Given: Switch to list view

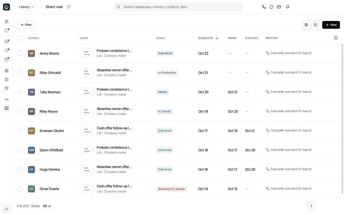Looking at the screenshot, I should [x=306, y=25].
